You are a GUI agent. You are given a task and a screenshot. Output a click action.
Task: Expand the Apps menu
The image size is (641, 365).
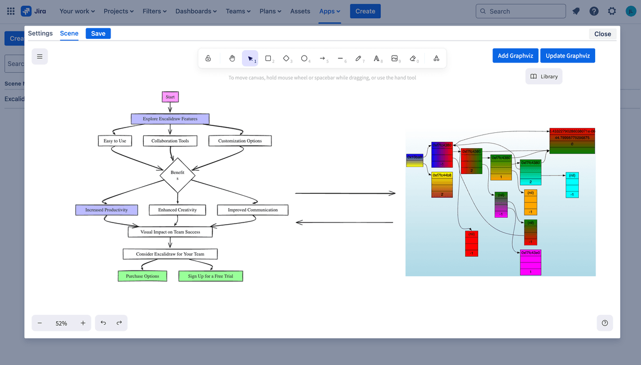[330, 11]
